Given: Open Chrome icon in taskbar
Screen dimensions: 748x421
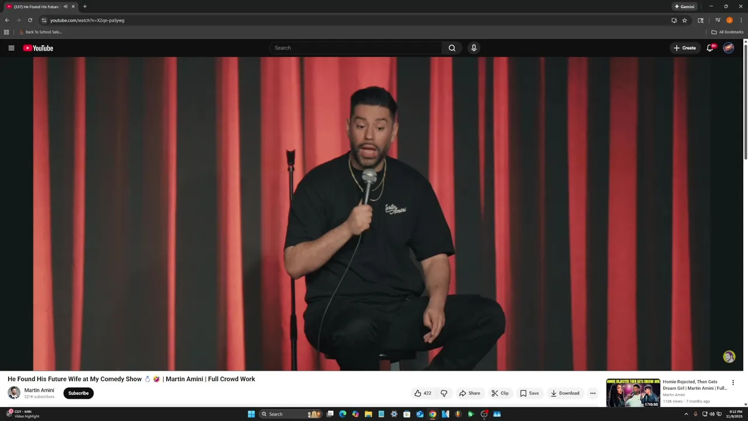Looking at the screenshot, I should 432,414.
